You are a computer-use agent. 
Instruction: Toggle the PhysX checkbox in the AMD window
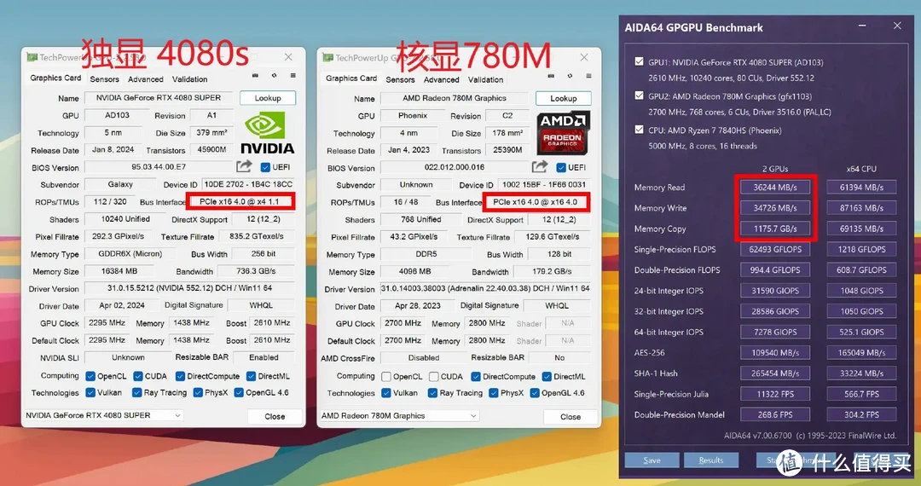pyautogui.click(x=494, y=393)
